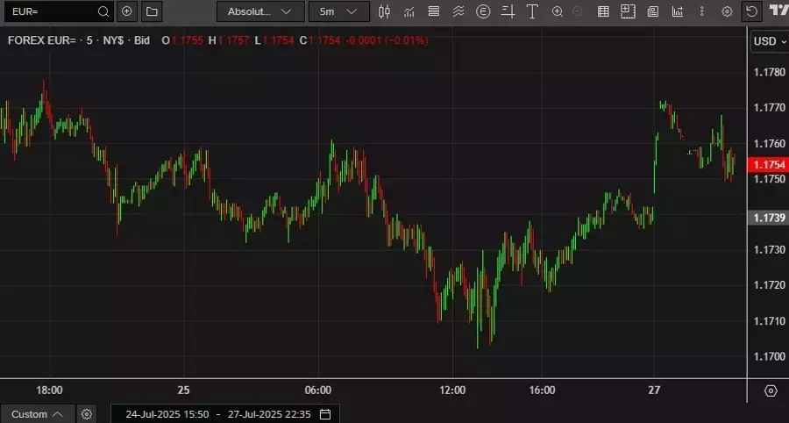Viewport: 789px width, 423px height.
Task: Click the wavy lines overlay icon
Action: pos(458,11)
